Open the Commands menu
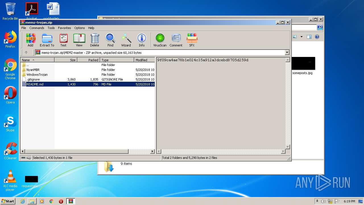This screenshot has width=364, height=205. pyautogui.click(x=37, y=28)
